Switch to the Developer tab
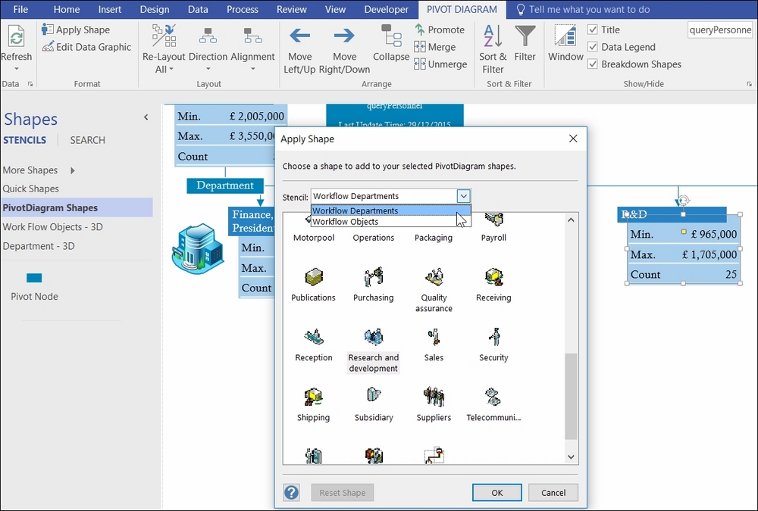Image resolution: width=758 pixels, height=511 pixels. tap(387, 10)
